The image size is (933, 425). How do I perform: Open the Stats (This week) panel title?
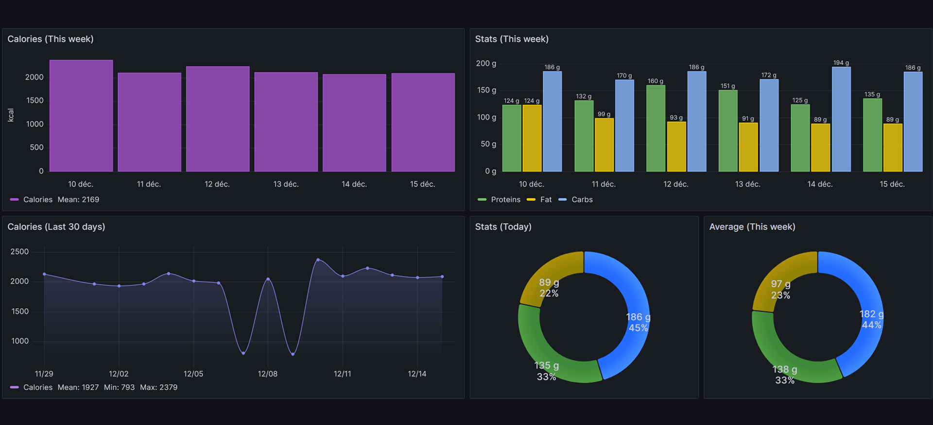point(512,39)
